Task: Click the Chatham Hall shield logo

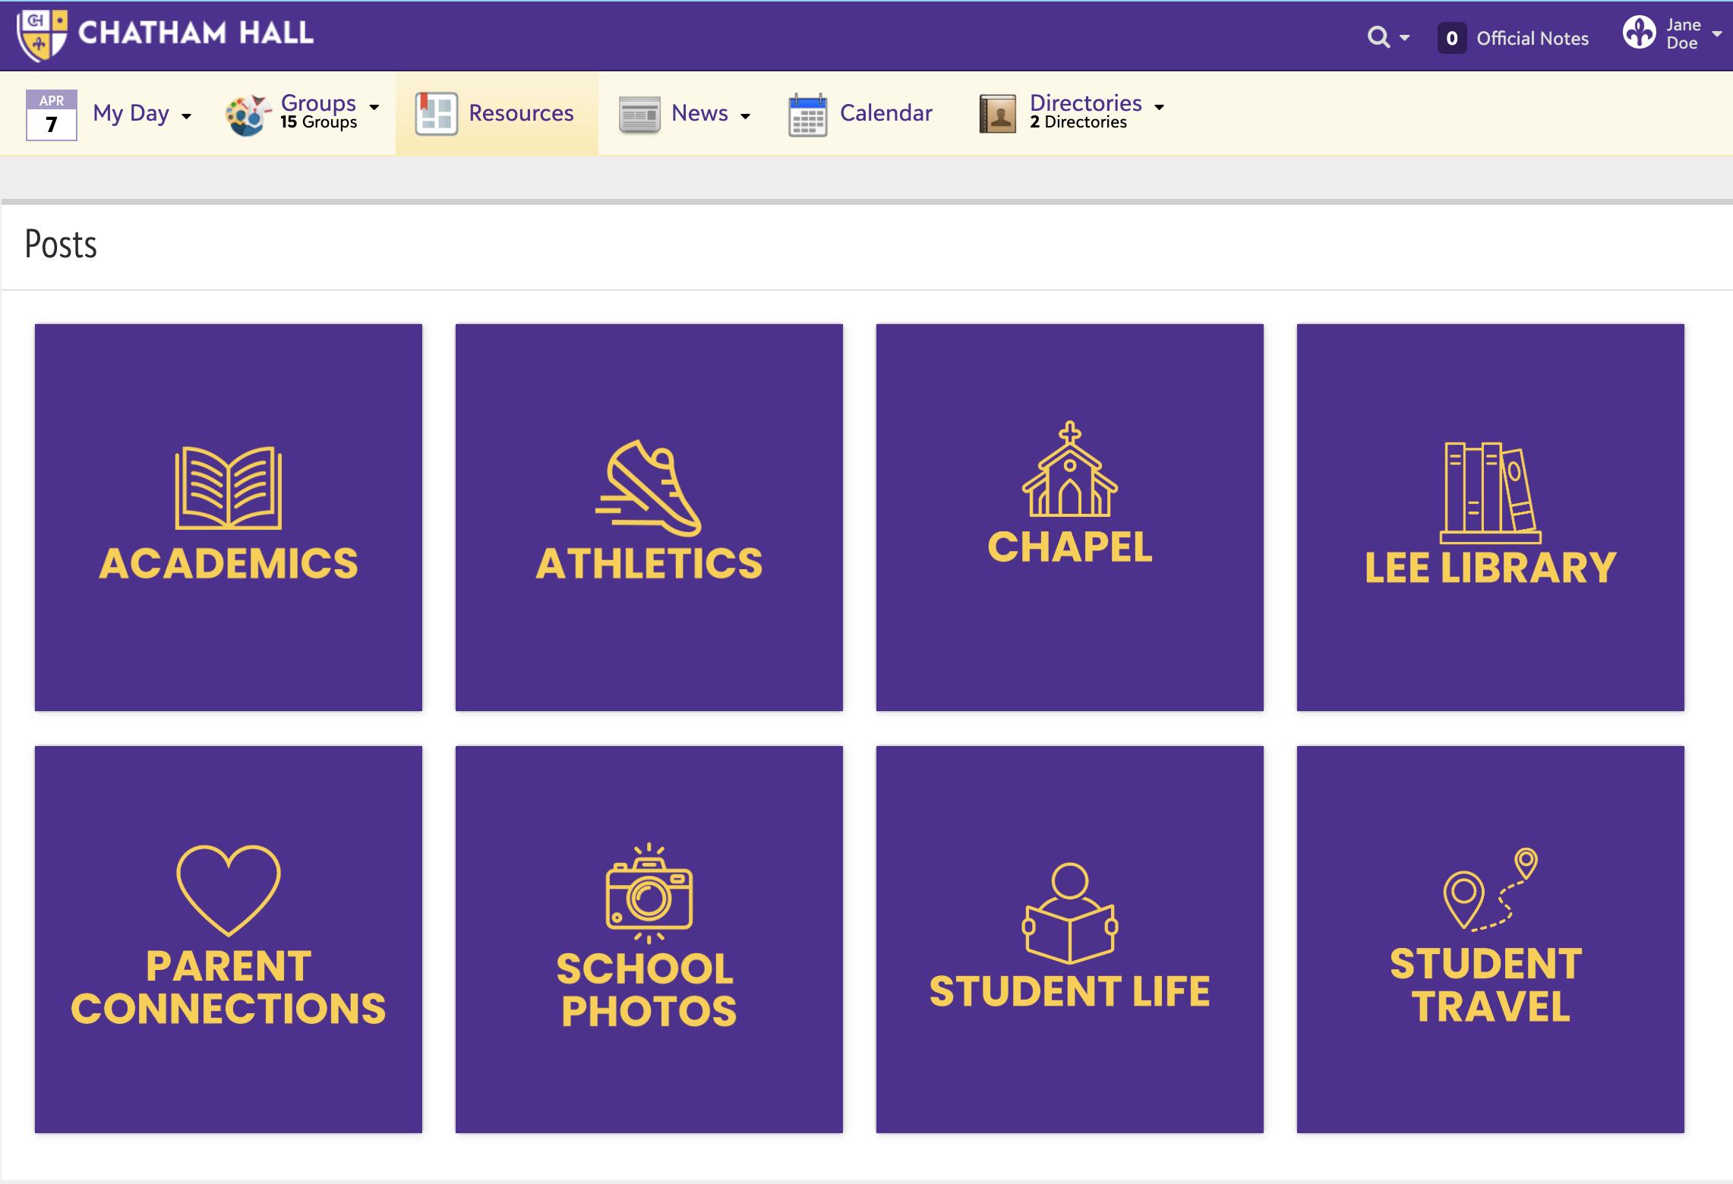Action: 42,35
